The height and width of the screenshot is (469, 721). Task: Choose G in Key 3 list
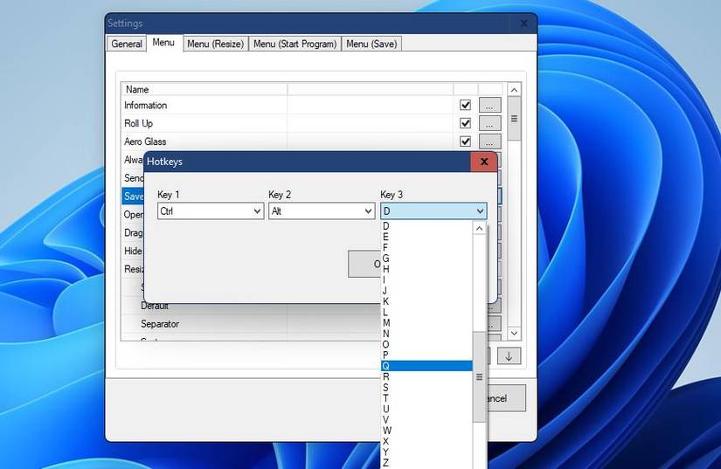[x=427, y=259]
